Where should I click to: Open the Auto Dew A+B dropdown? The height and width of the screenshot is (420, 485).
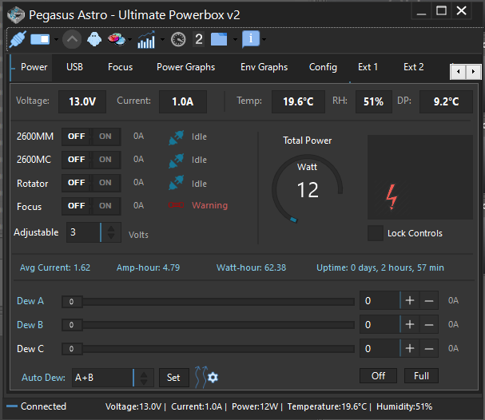pyautogui.click(x=113, y=378)
